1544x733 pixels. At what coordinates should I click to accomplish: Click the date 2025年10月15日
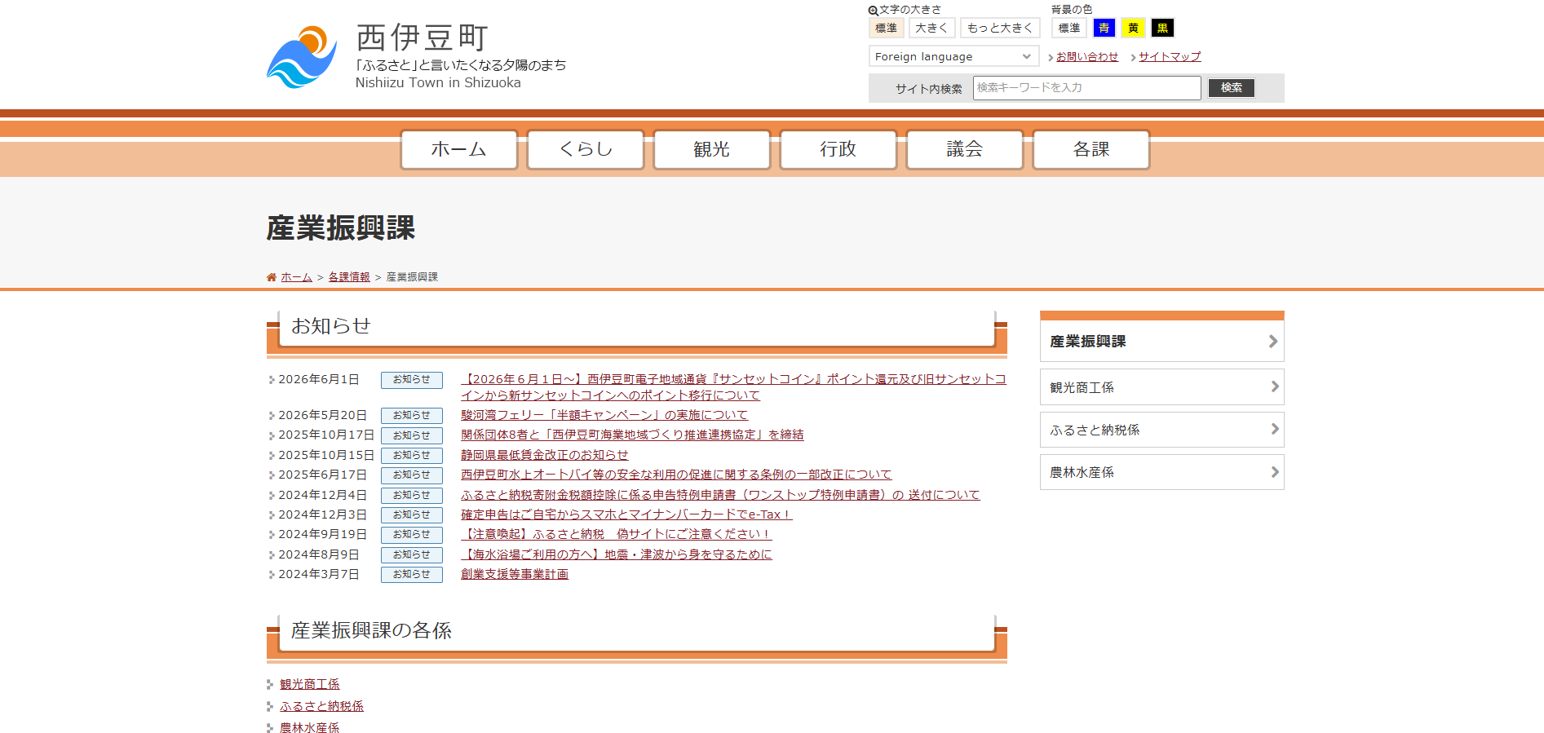click(x=326, y=455)
